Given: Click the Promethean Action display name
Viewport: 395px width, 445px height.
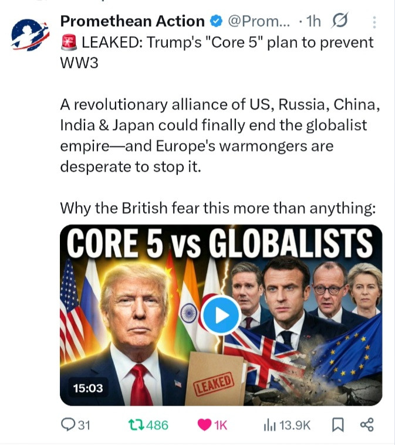Looking at the screenshot, I should point(133,21).
